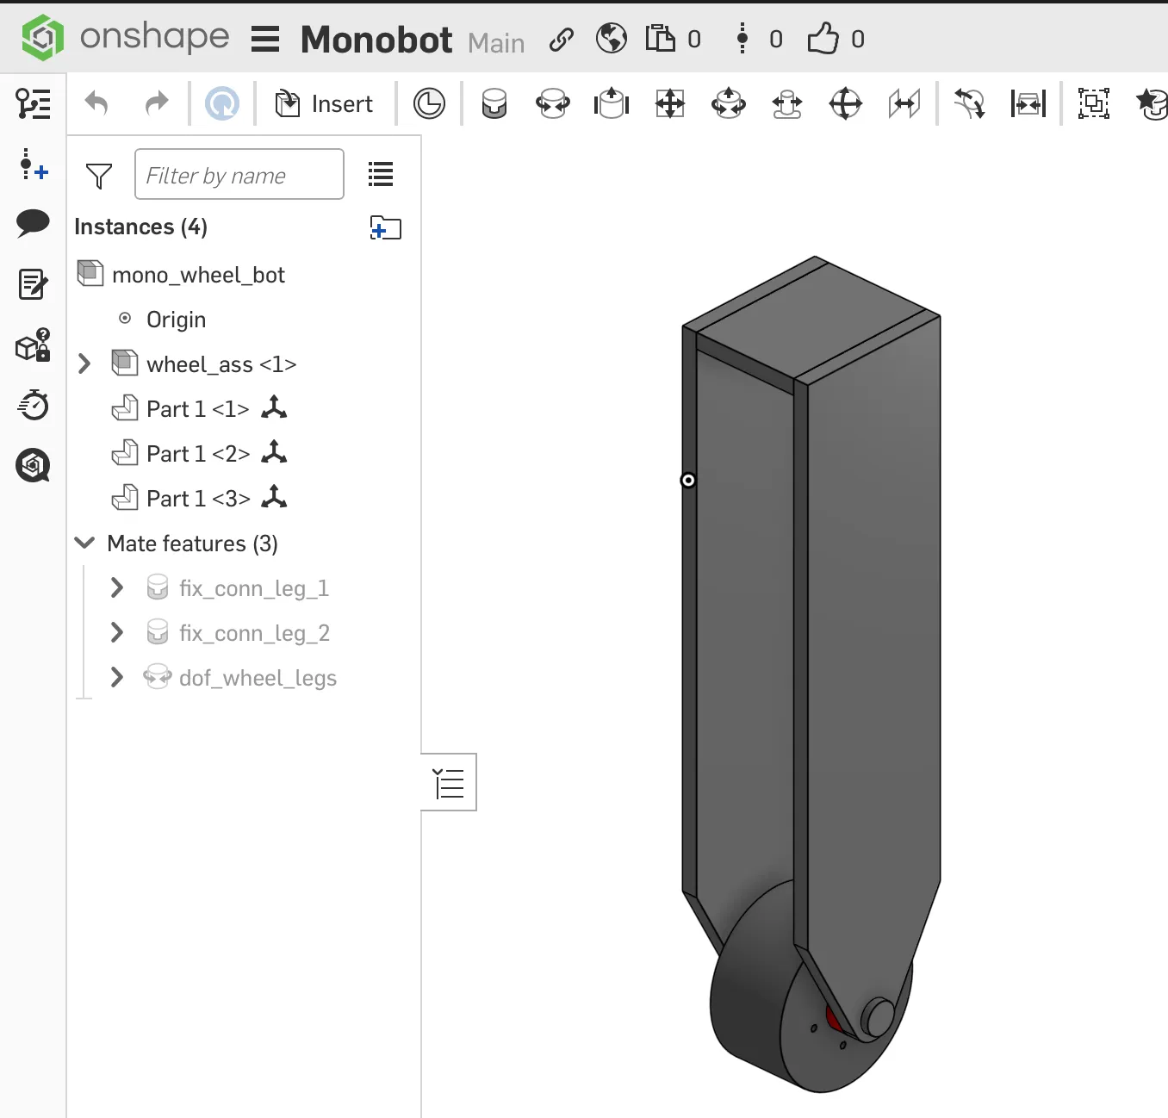The image size is (1168, 1118).
Task: Select wheel_ass <1> instance
Action: coord(221,364)
